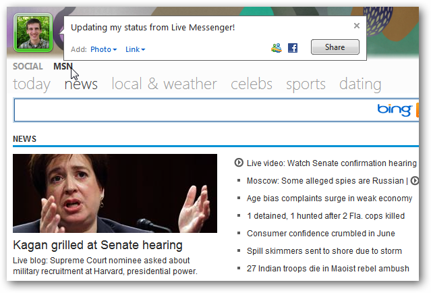The image size is (431, 293).
Task: Open Age bias complaints surge story
Action: [329, 198]
